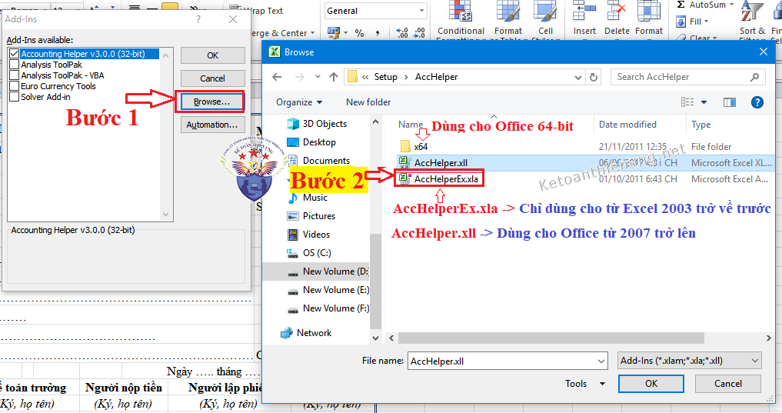Click the Automation... button
Image resolution: width=782 pixels, height=413 pixels.
[212, 125]
